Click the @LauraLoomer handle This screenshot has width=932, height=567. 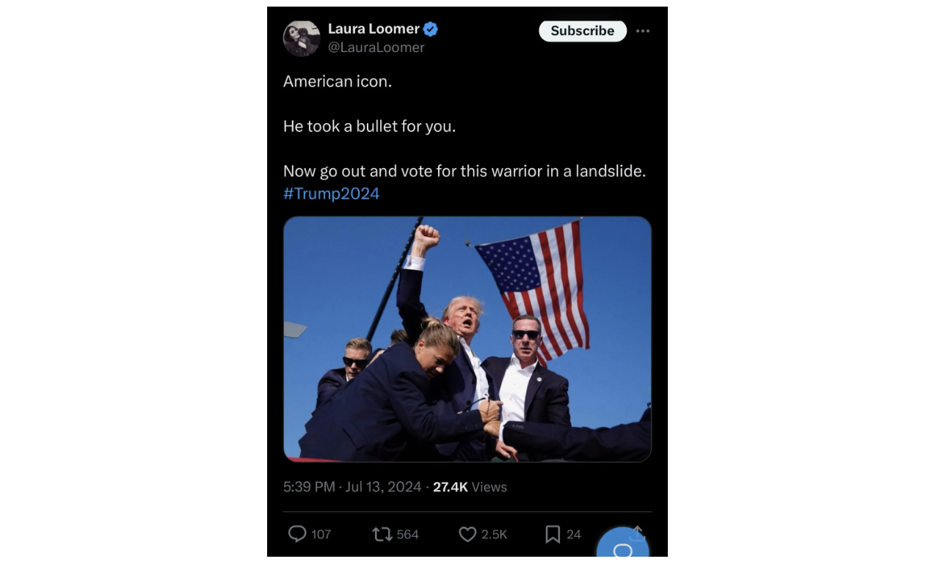coord(376,48)
